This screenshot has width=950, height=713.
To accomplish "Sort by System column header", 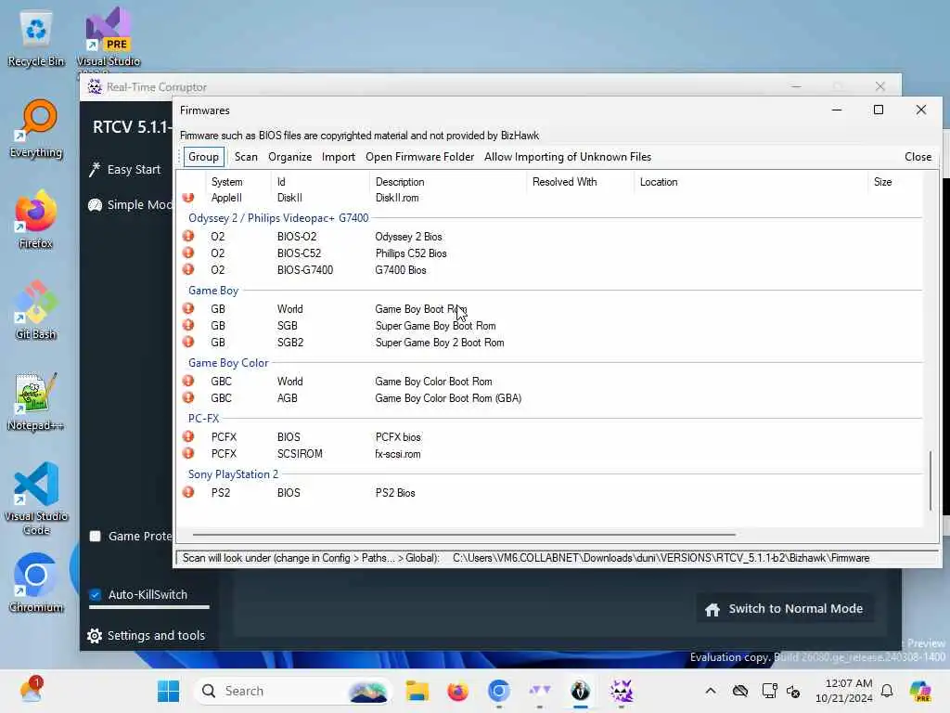I will (x=226, y=182).
